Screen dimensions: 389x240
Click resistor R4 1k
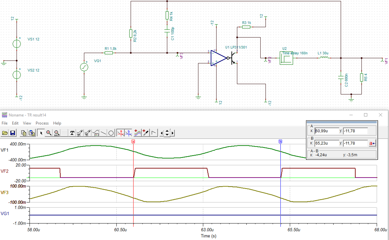point(167,15)
